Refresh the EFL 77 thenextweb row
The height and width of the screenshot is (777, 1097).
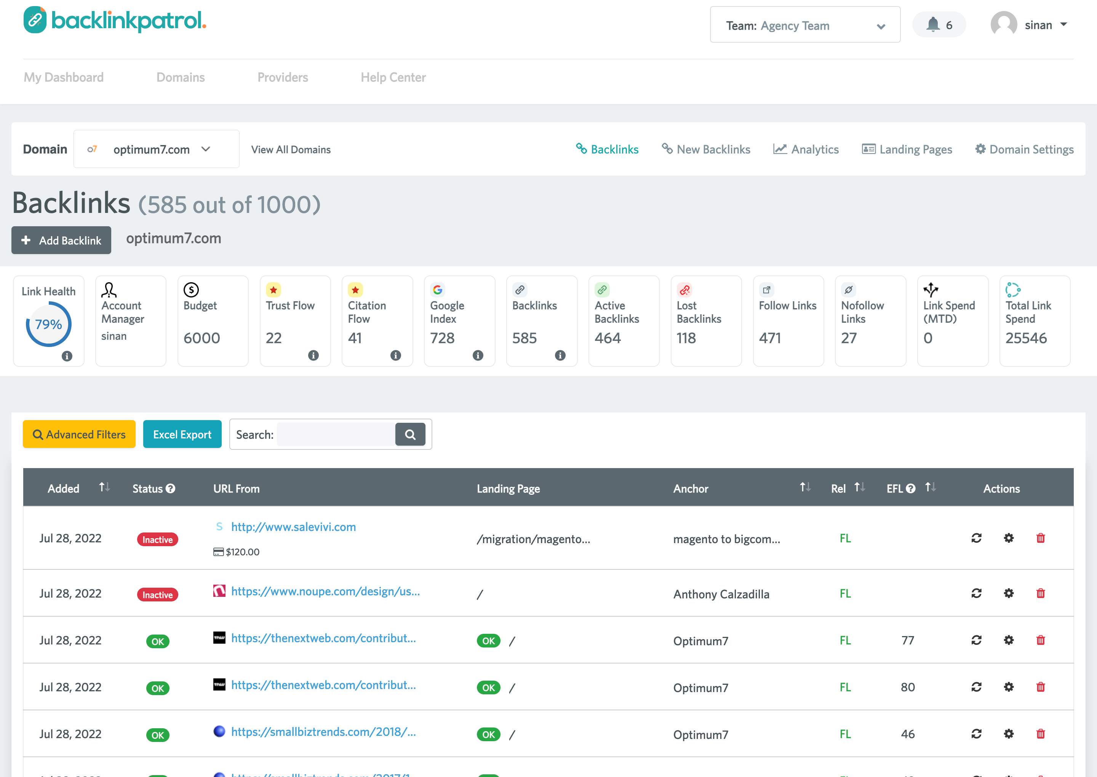(x=976, y=640)
